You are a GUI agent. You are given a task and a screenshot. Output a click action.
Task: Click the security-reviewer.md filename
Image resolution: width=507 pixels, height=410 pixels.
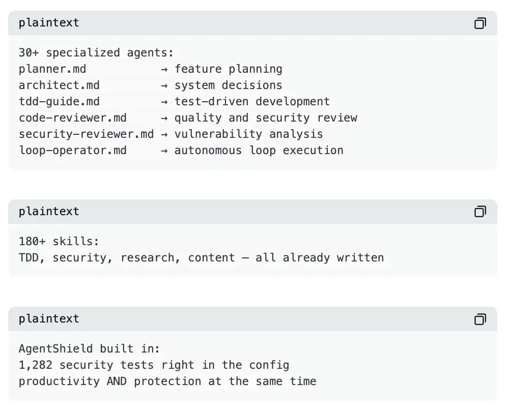click(x=86, y=134)
